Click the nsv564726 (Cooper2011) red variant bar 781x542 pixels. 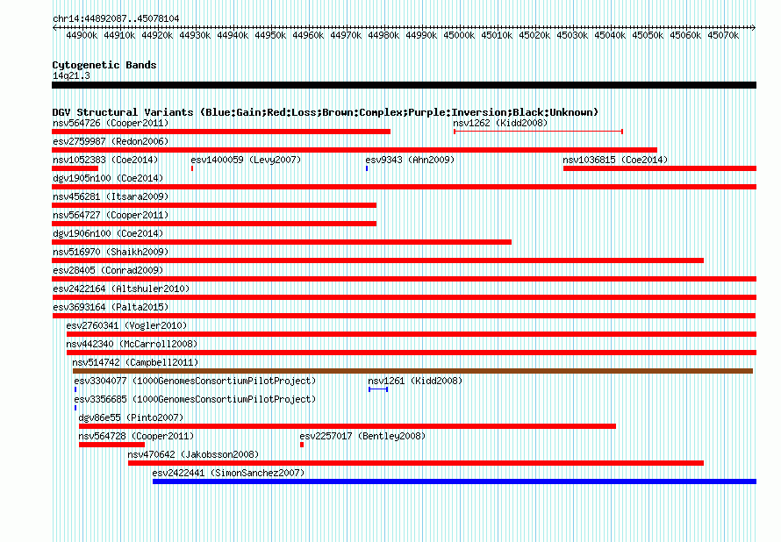pyautogui.click(x=221, y=132)
